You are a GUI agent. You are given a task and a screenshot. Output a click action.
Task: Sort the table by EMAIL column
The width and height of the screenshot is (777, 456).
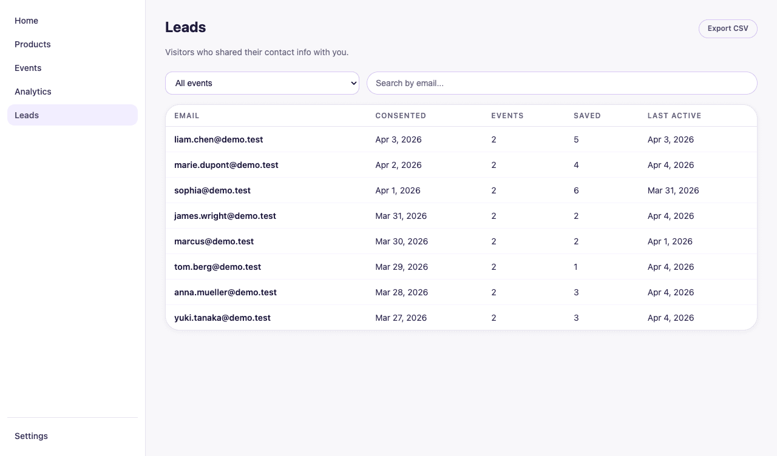coord(186,116)
